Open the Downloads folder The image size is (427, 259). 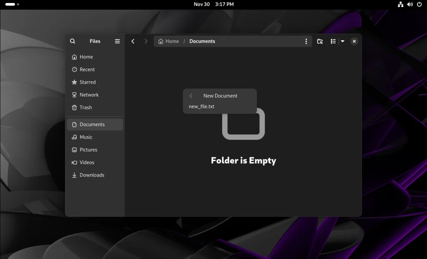click(91, 175)
